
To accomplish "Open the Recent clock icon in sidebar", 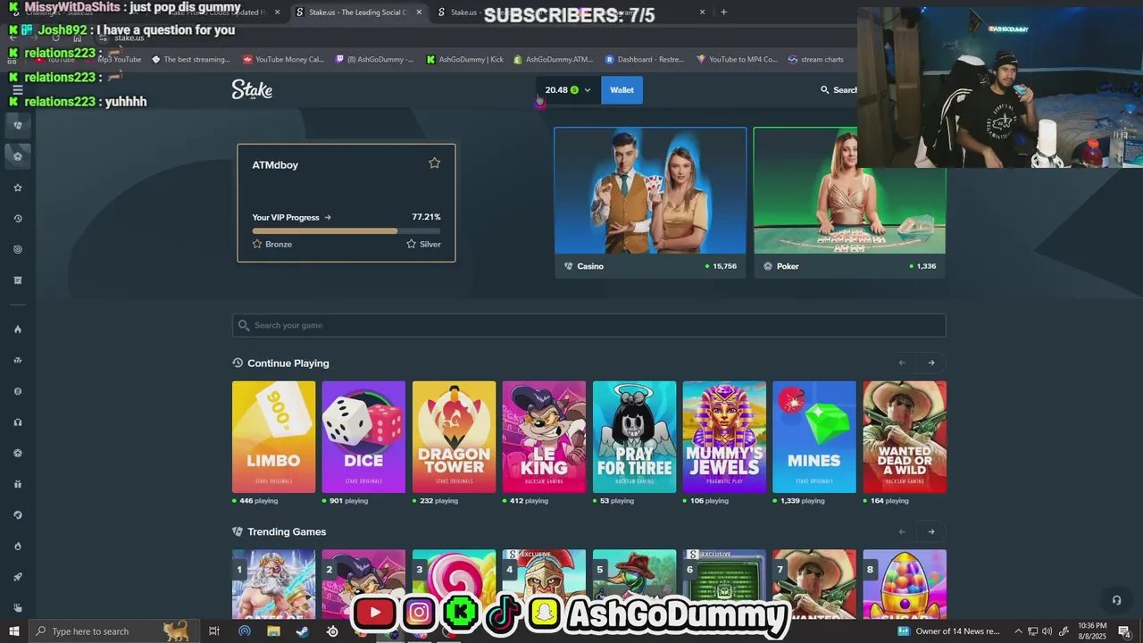I will point(17,219).
